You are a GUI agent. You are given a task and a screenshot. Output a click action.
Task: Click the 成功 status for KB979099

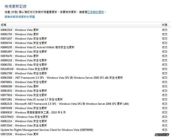coord(164,130)
